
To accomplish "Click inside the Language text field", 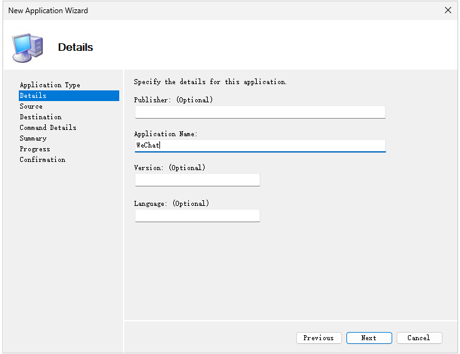I will point(197,215).
